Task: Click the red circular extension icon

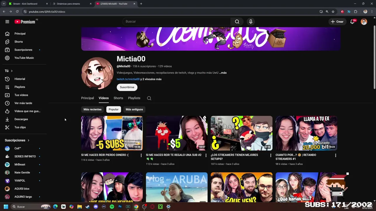Action: (342, 12)
